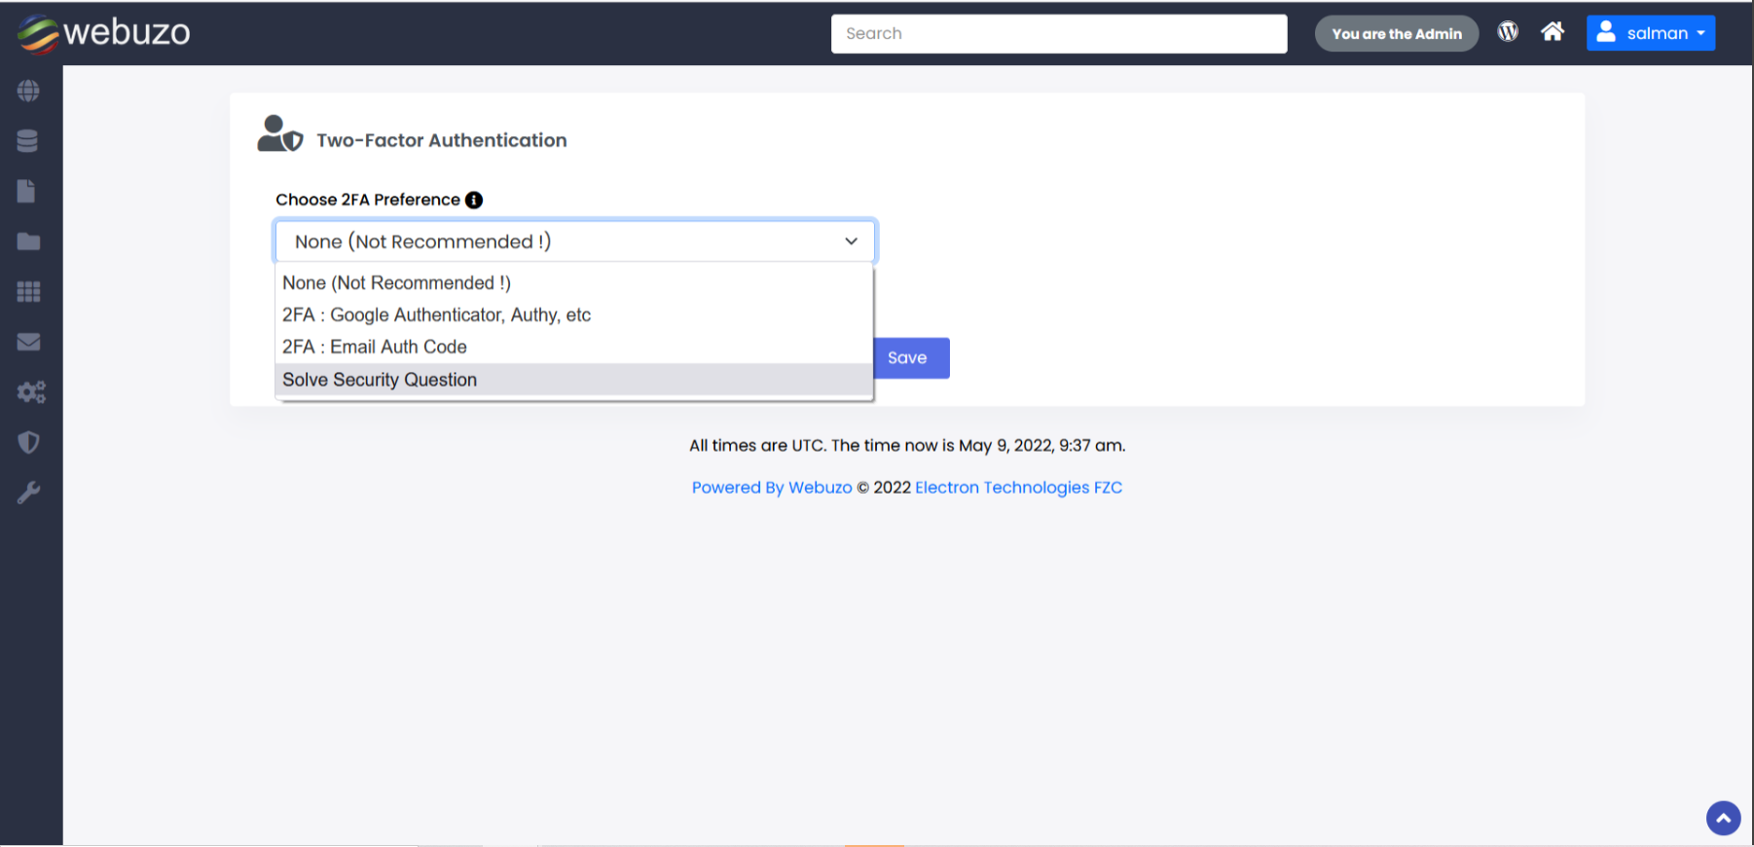This screenshot has width=1754, height=847.
Task: Open the database icon in sidebar
Action: point(28,141)
